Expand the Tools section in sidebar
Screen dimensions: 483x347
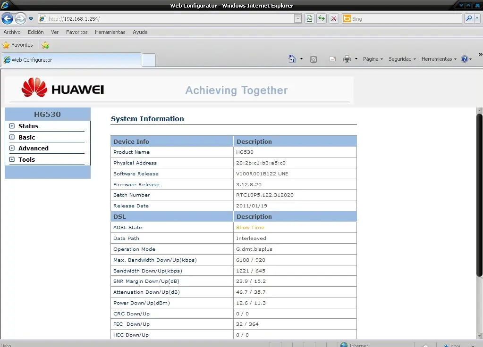(x=12, y=159)
